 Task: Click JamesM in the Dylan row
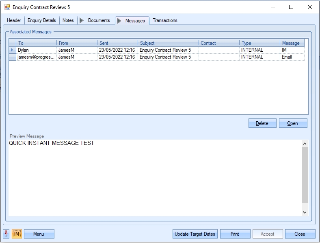tap(77, 50)
